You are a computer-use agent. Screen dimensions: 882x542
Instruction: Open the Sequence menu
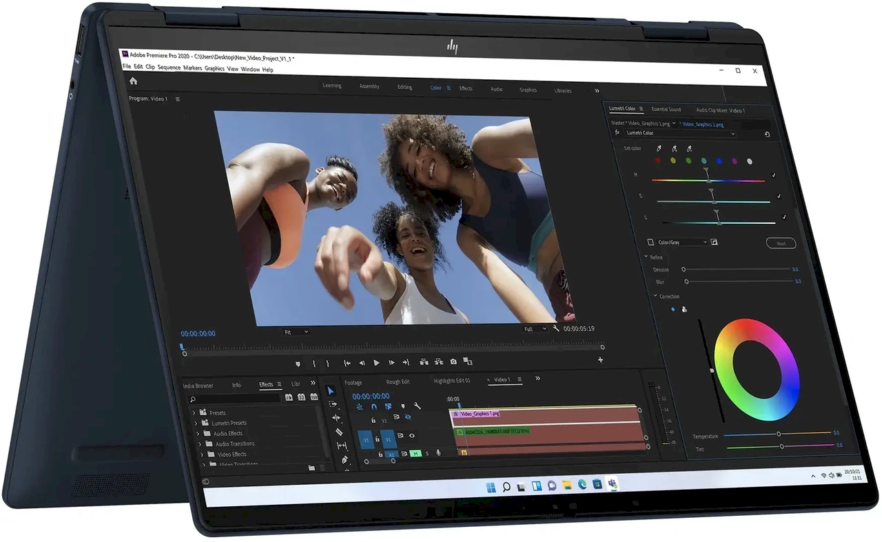[169, 69]
